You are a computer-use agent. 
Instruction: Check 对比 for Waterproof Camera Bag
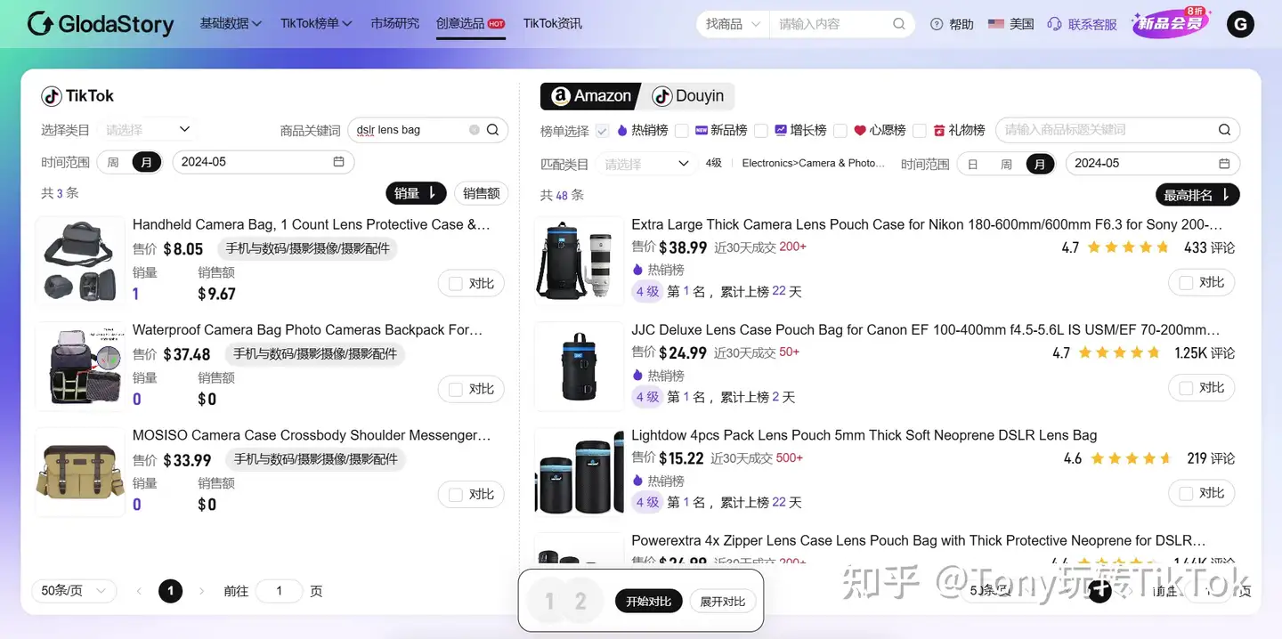point(456,389)
